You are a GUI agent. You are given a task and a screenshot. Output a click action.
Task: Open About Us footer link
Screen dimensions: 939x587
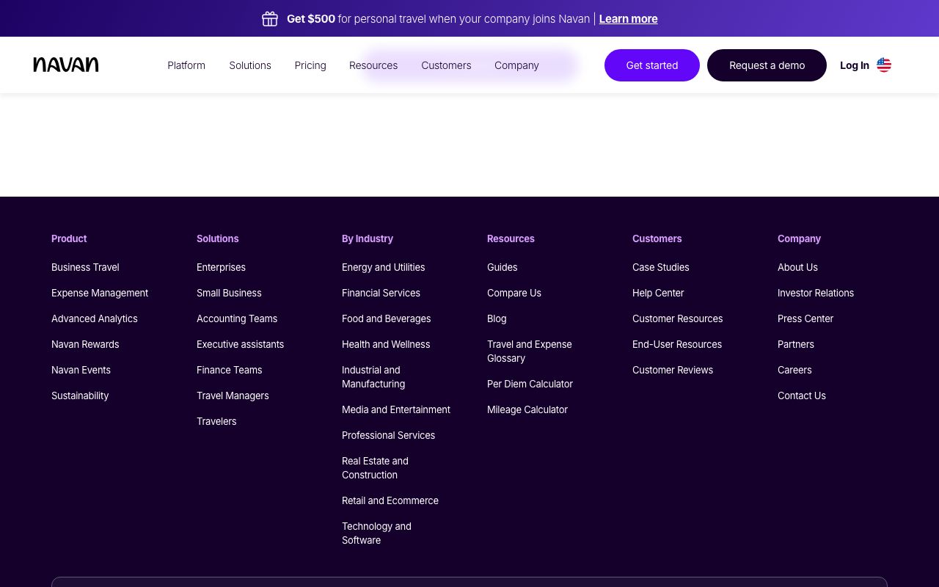(x=797, y=268)
